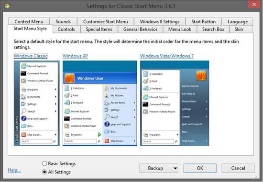This screenshot has width=263, height=182.
Task: Select the All Settings radio button
Action: (44, 172)
